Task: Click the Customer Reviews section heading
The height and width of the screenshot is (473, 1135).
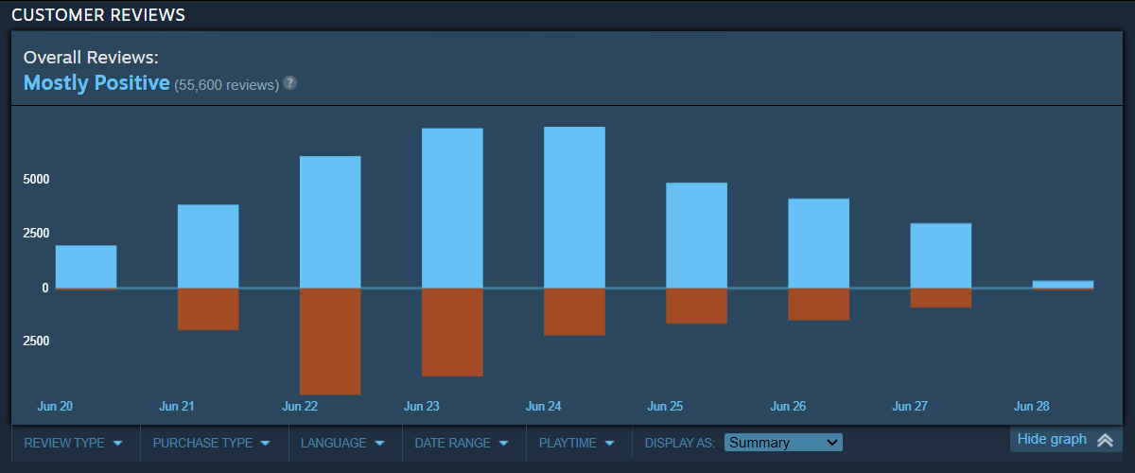Action: [98, 15]
